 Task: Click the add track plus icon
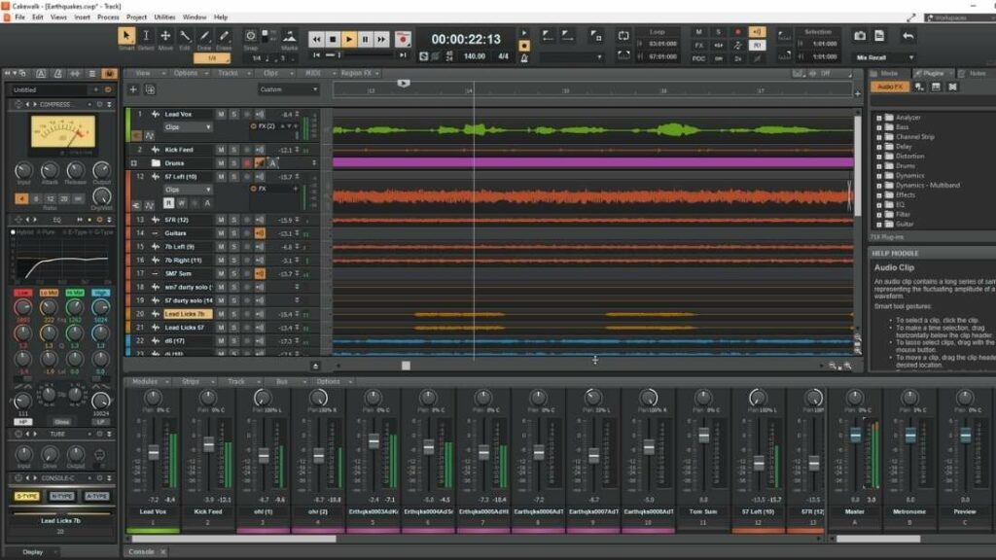tap(133, 89)
